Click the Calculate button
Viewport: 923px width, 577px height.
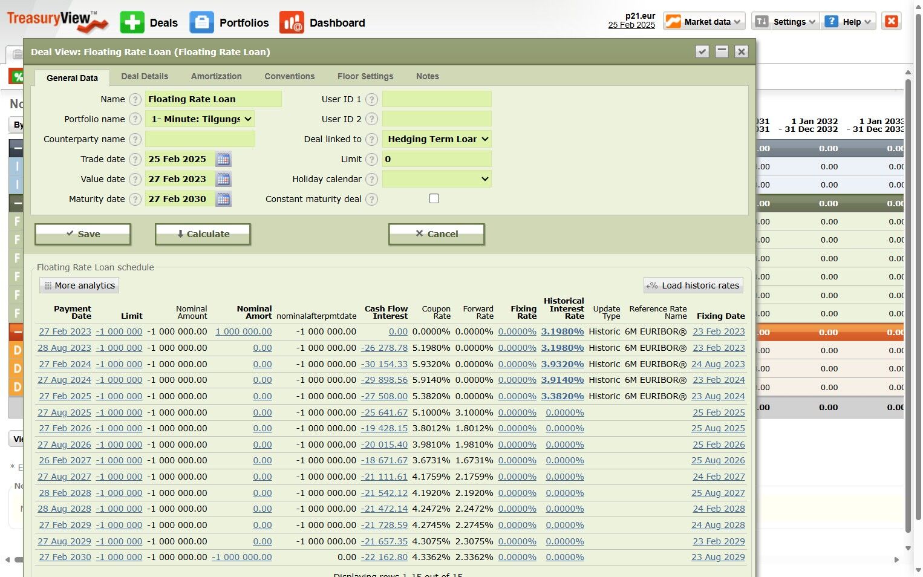[x=203, y=234]
